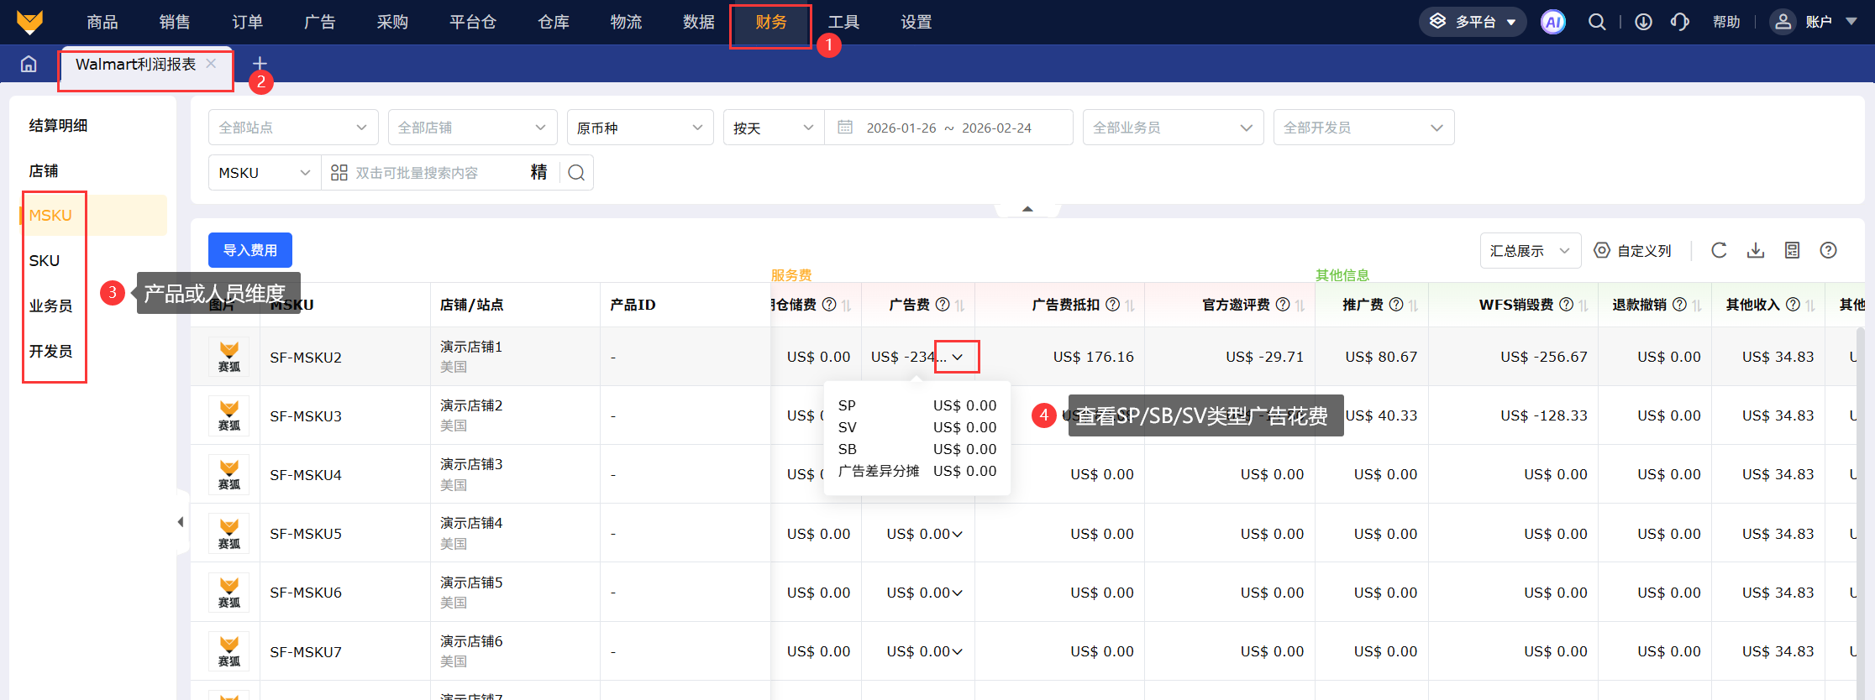The height and width of the screenshot is (700, 1875).
Task: Click the 自定义列 settings icon
Action: (1602, 250)
